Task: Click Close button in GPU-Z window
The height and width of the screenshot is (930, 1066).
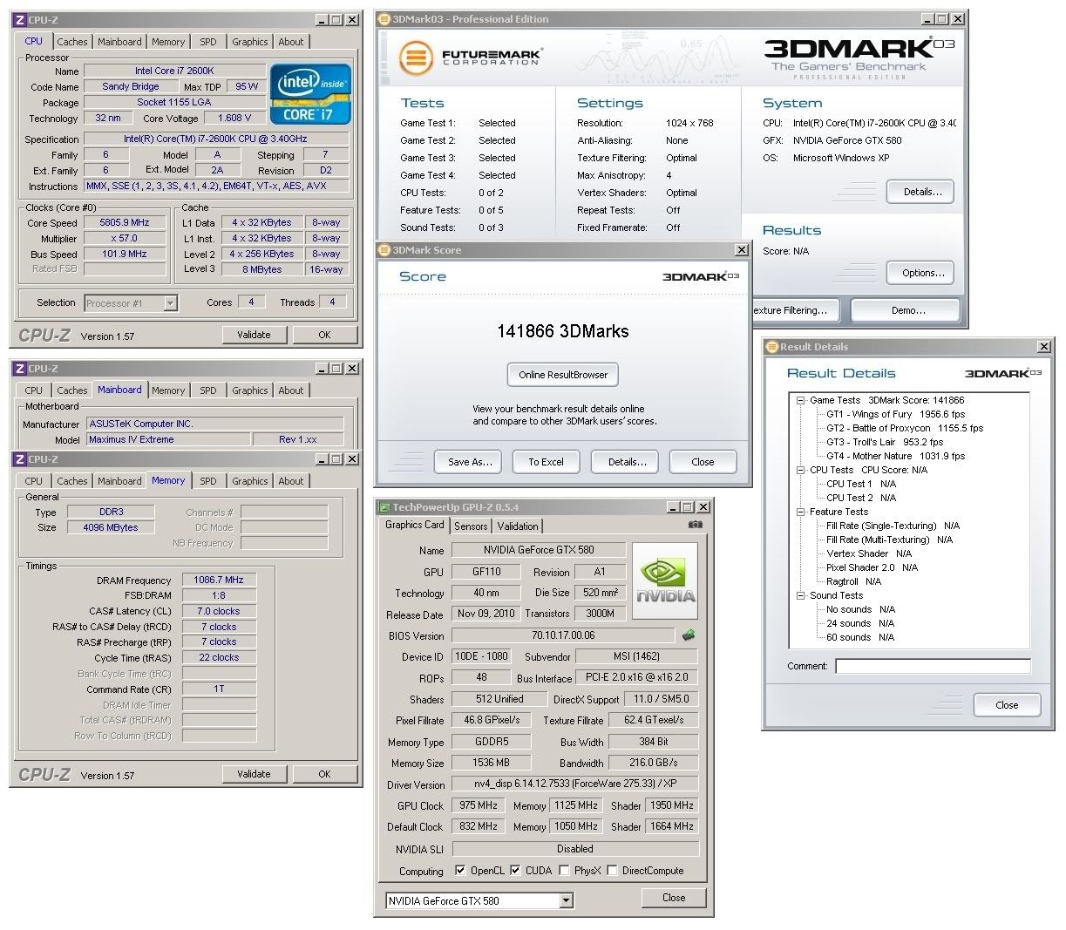Action: [x=674, y=898]
